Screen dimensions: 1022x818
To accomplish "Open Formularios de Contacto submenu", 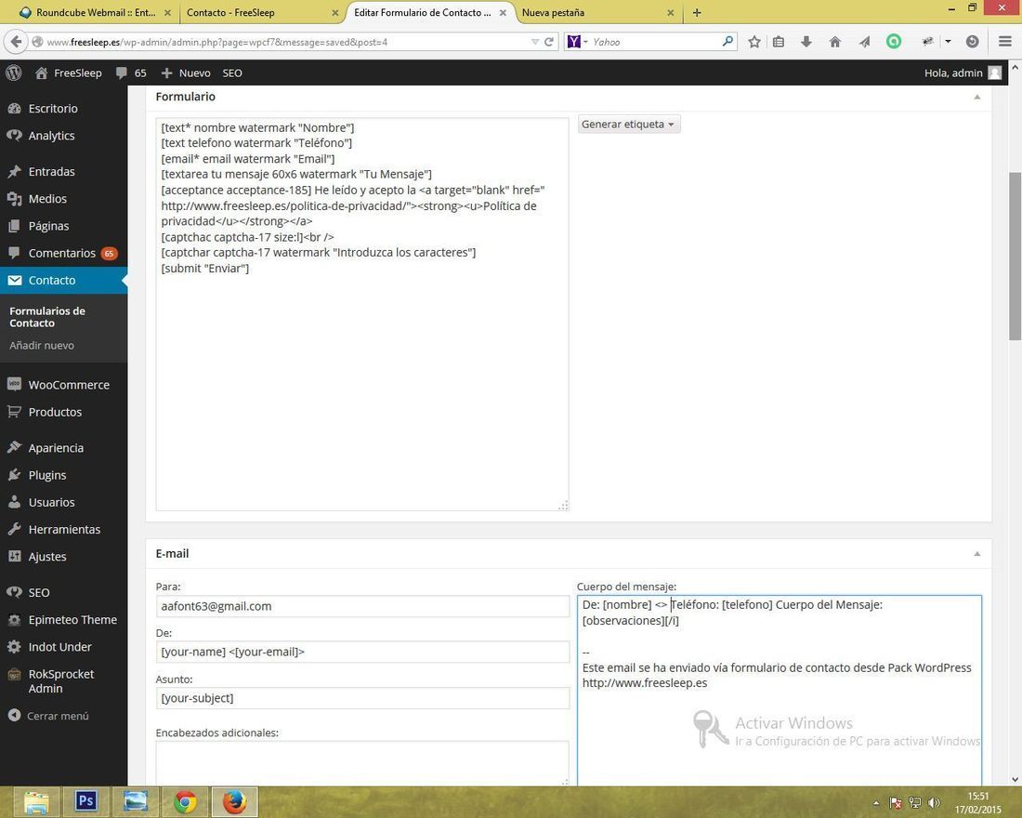I will coord(47,317).
